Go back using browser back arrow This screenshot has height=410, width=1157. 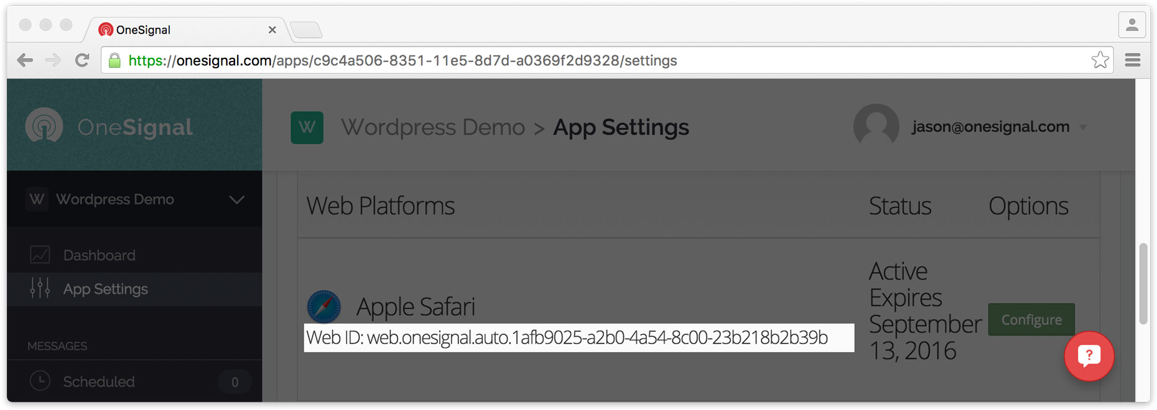click(25, 60)
